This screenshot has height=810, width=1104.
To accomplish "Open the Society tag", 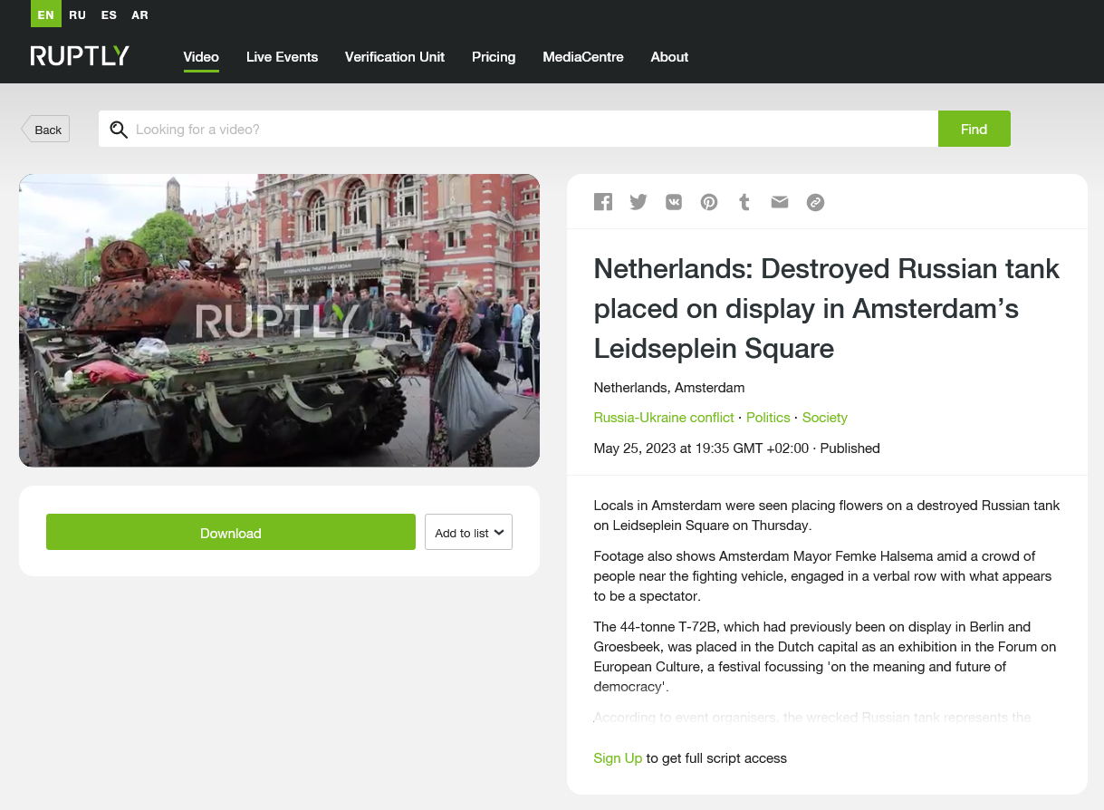I will (x=825, y=418).
